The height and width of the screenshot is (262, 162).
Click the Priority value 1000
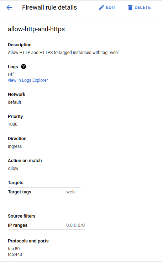(12, 124)
